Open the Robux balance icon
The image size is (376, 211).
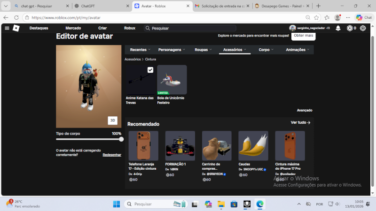coord(350,28)
